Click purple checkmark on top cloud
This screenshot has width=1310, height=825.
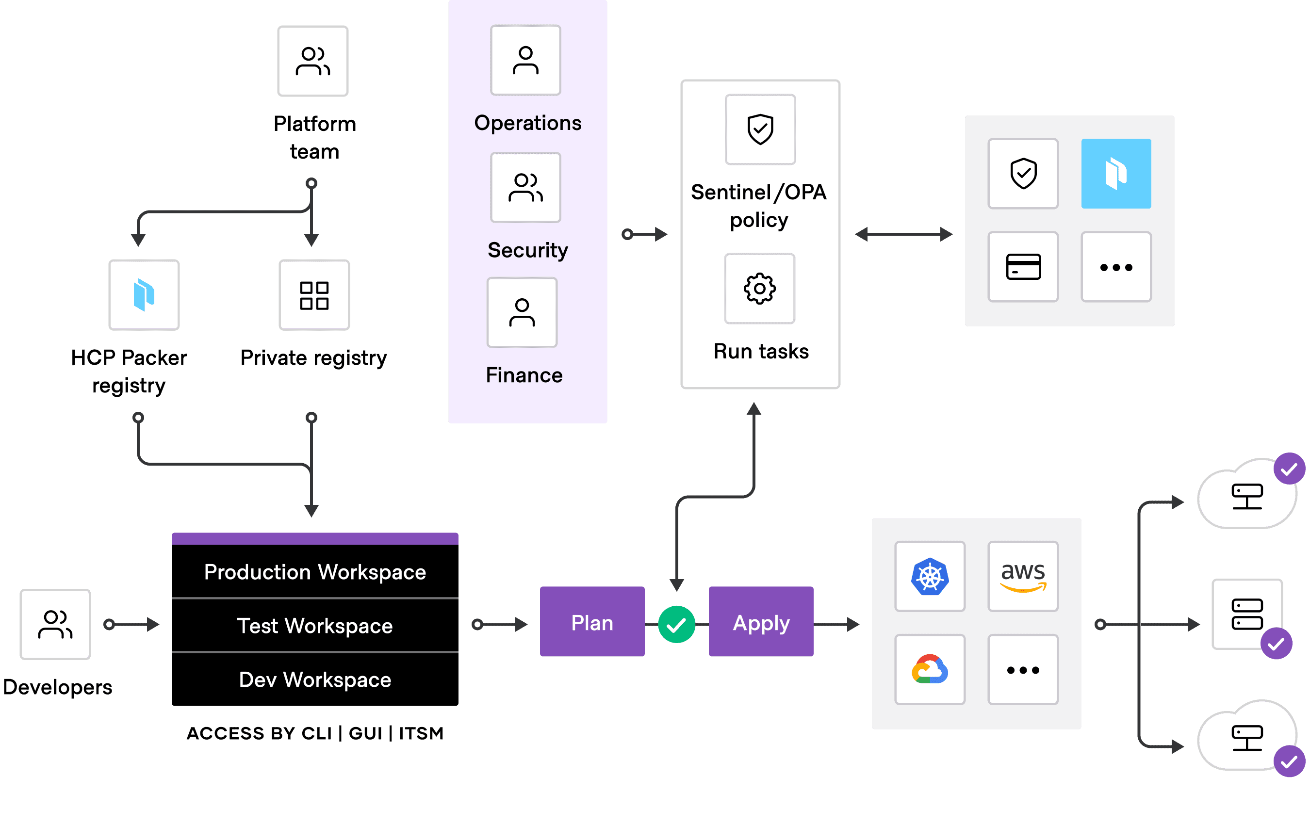(1289, 469)
